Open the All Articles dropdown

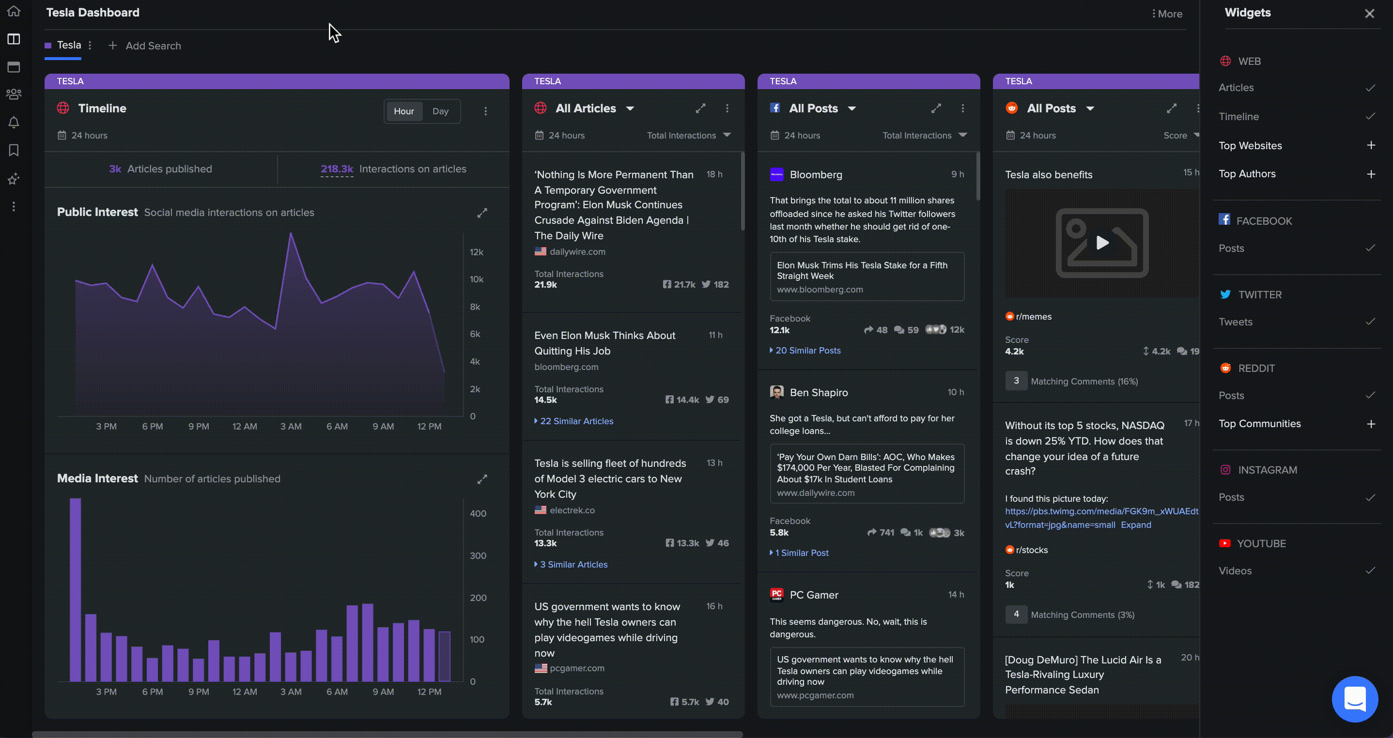[630, 108]
